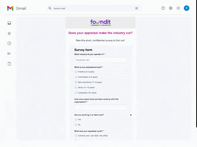Screen dimensions: 197x147
Task: Select Freshers (0-3 years) radio option
Action: tap(76, 72)
